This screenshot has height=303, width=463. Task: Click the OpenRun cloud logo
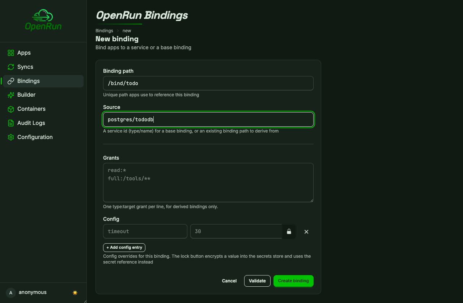(x=43, y=20)
